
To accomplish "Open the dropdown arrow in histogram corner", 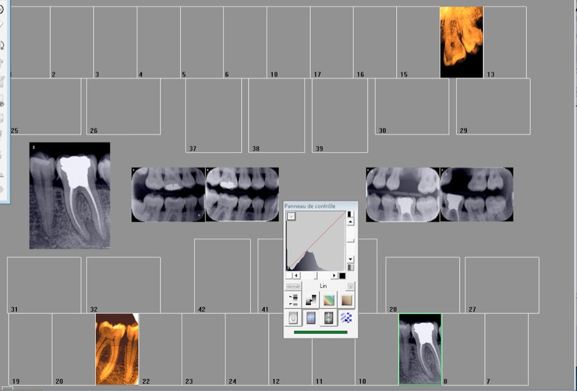I will coord(292,216).
